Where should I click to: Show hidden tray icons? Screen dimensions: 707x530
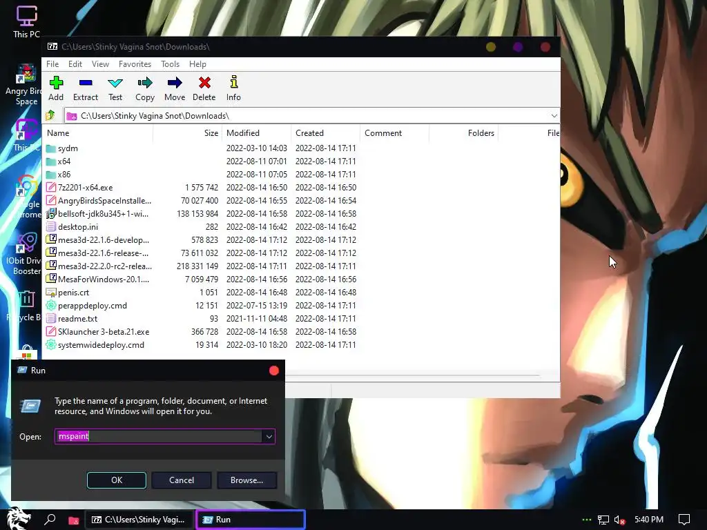pos(586,520)
